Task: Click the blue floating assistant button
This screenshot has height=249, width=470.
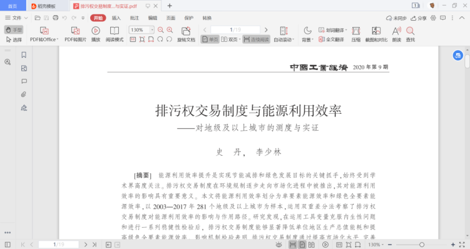Action: click(x=457, y=56)
